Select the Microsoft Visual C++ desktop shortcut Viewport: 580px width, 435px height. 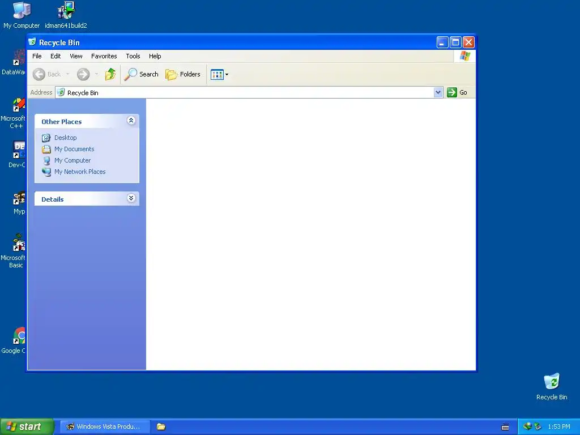[x=13, y=113]
